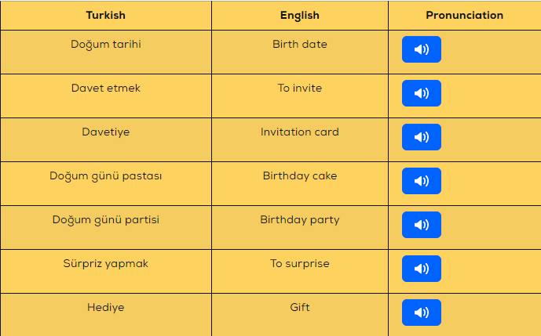Click the Pronunciation column header
The height and width of the screenshot is (336, 541).
coord(464,15)
